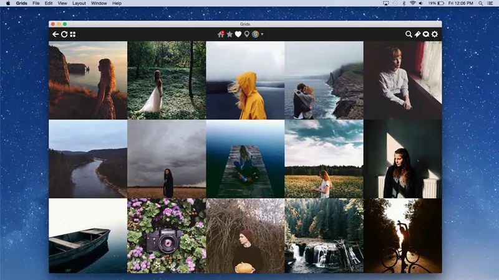This screenshot has height=280, width=499.
Task: Open photo of winding river valley
Action: [x=88, y=159]
